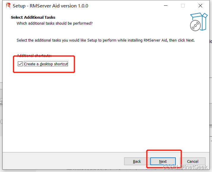
Task: Go back with the Back button
Action: 137,161
